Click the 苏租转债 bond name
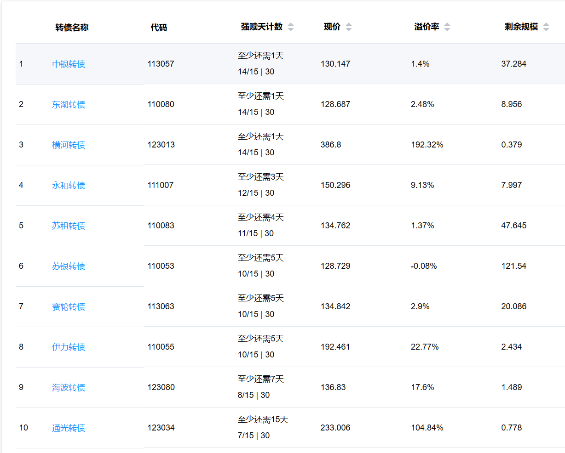Viewport: 565px width, 453px height. [x=69, y=226]
